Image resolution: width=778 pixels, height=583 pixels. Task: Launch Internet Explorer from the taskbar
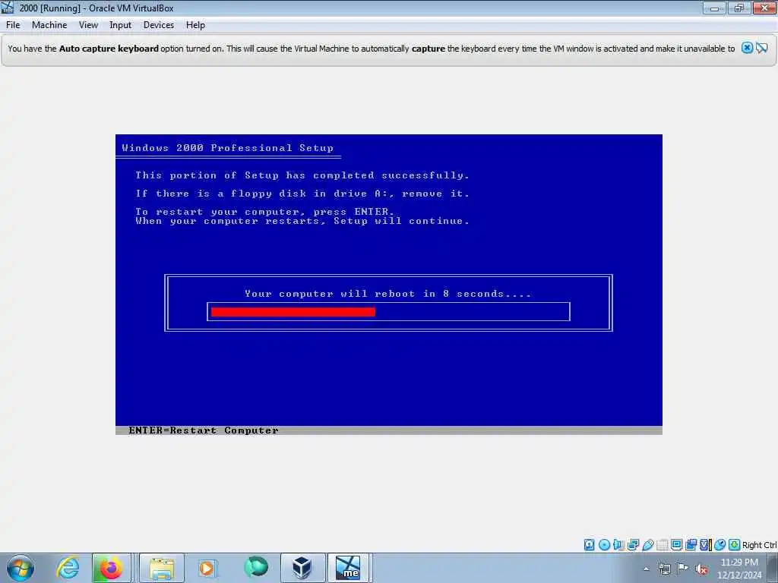[68, 568]
